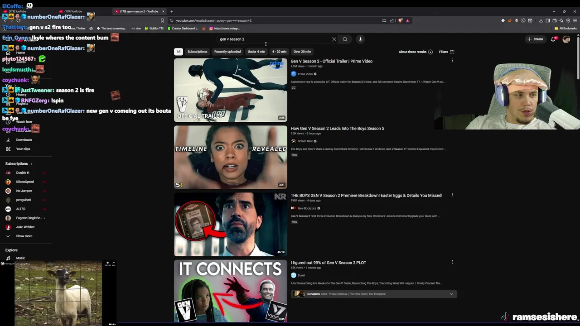Screen dimensions: 580x326
Task: Open the New Rockstars channel link
Action: pyautogui.click(x=307, y=208)
